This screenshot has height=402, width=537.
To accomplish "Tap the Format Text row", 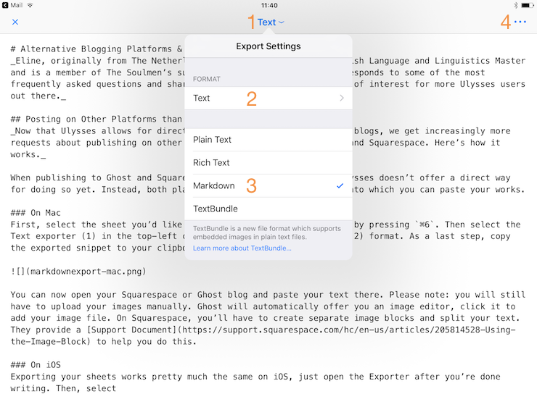I will coord(268,98).
